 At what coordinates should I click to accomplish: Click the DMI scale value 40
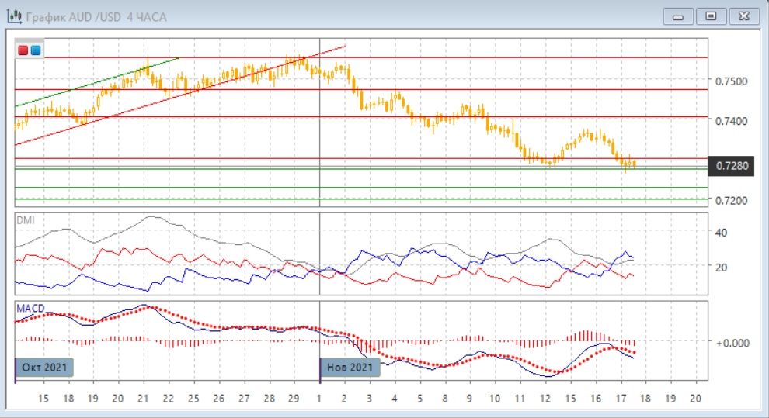tap(720, 233)
